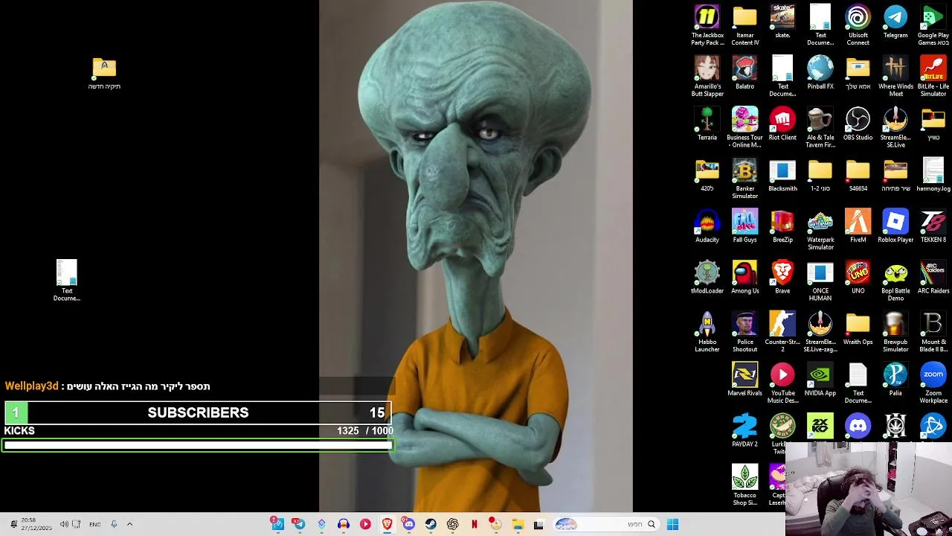
Task: Open Tobacco Shop Simulator shortcut
Action: pos(744,485)
